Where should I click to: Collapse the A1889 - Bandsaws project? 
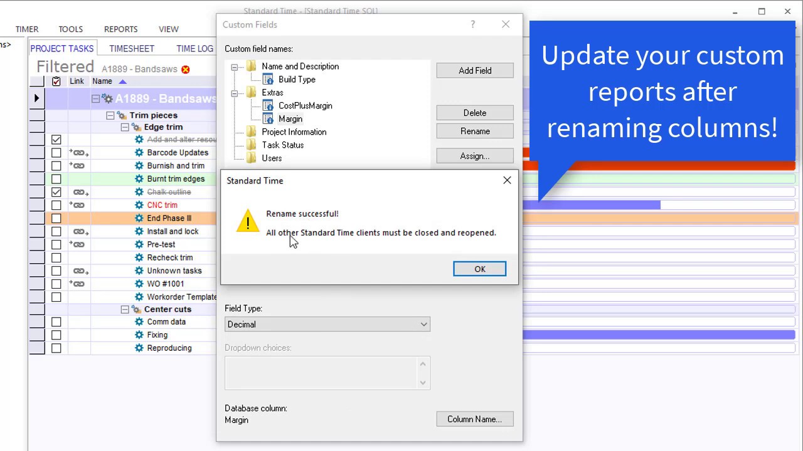(x=95, y=99)
